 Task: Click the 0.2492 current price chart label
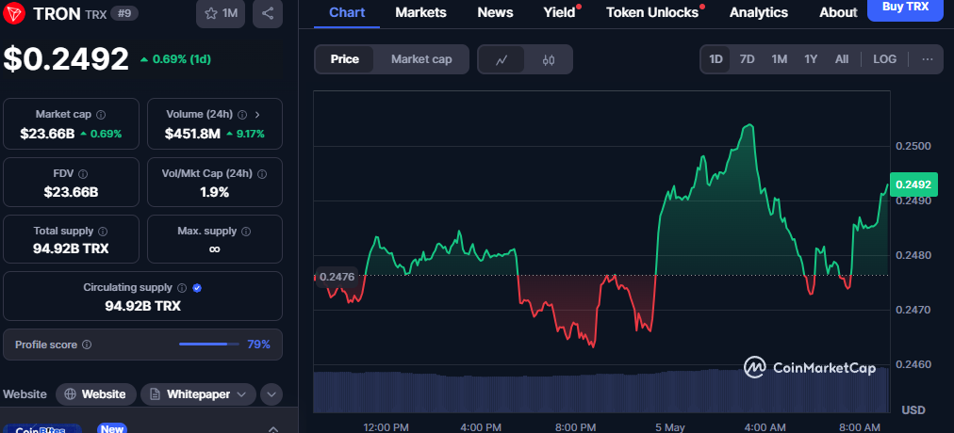(913, 184)
